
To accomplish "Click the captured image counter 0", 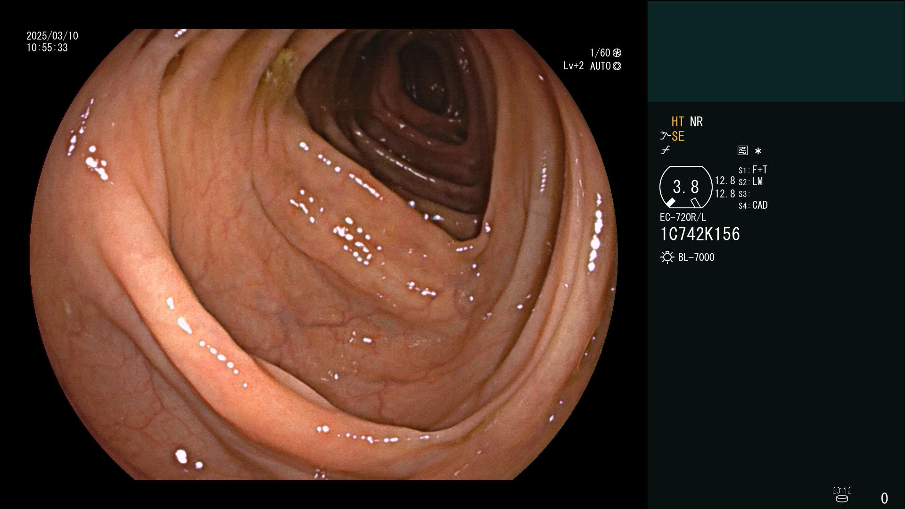I will click(885, 498).
